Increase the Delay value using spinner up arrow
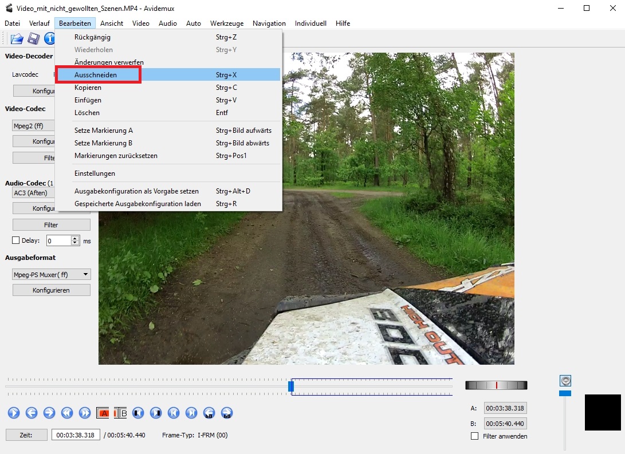The height and width of the screenshot is (454, 625). tap(75, 238)
